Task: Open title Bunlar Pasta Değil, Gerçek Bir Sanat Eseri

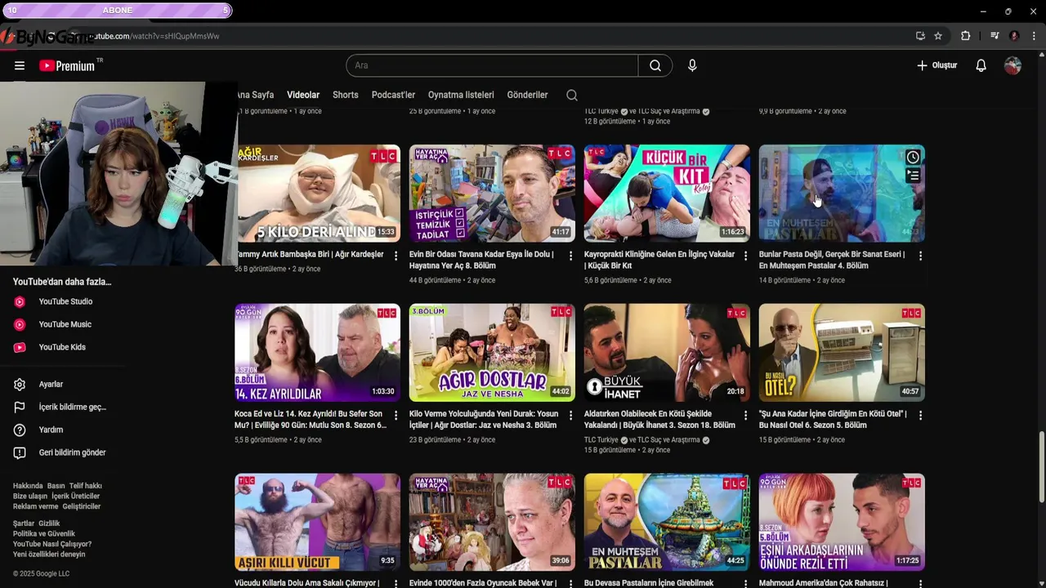Action: (832, 260)
